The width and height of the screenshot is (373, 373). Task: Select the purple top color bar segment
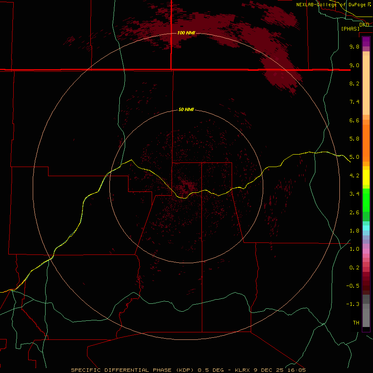tap(366, 42)
